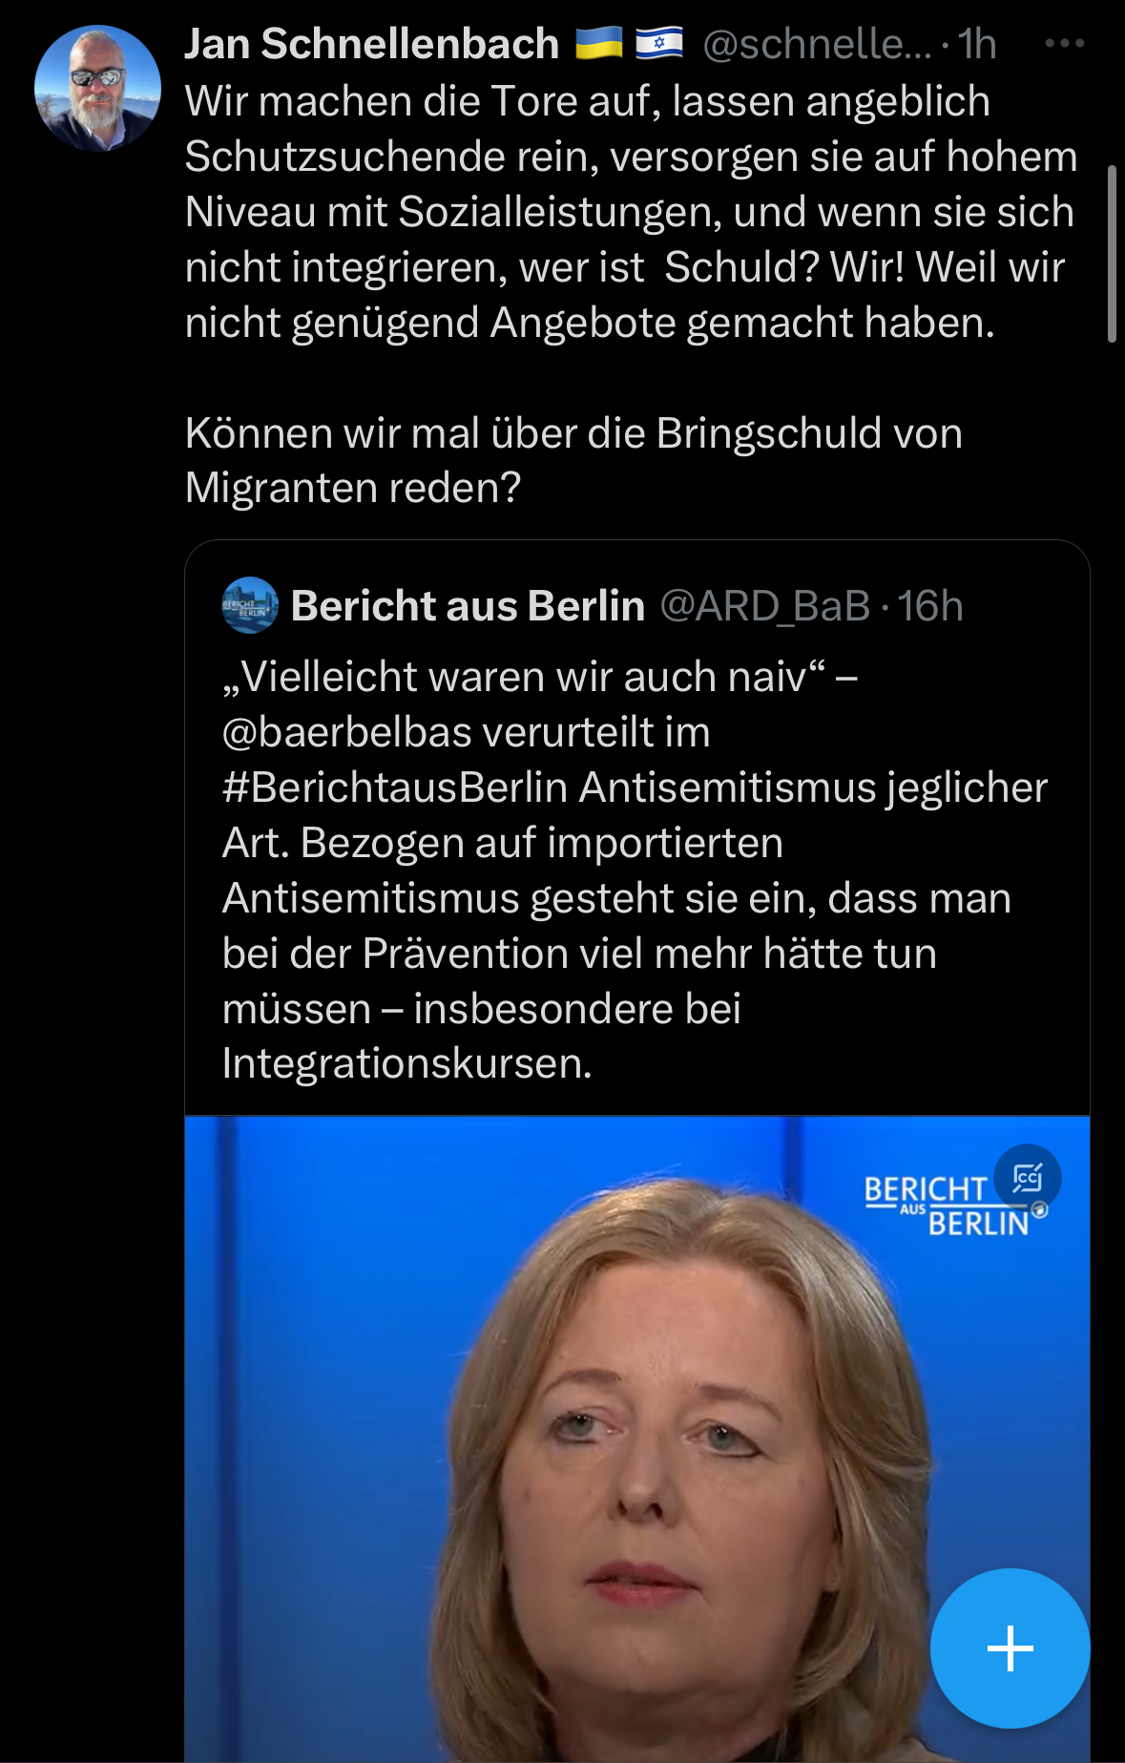Screen dimensions: 1125x1763
Task: Click the scrollbar thumb on the right
Action: 1112,253
